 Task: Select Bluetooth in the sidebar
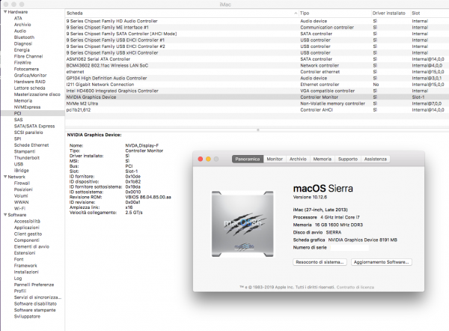coord(24,37)
